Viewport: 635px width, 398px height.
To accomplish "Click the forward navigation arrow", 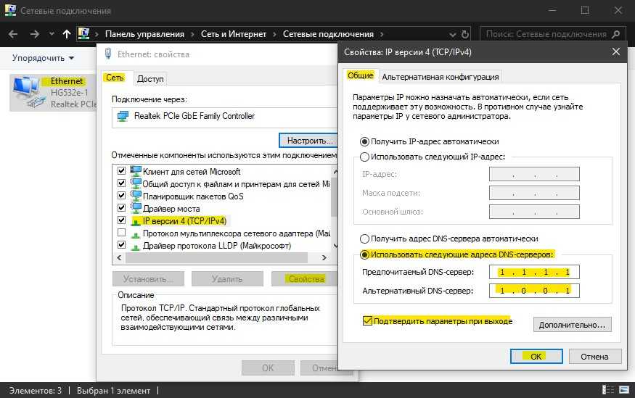I will [35, 34].
